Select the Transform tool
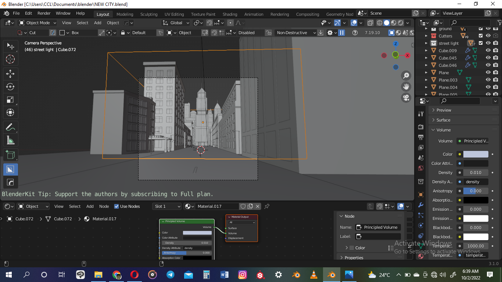Screen dimensions: 502x282 click(11, 112)
